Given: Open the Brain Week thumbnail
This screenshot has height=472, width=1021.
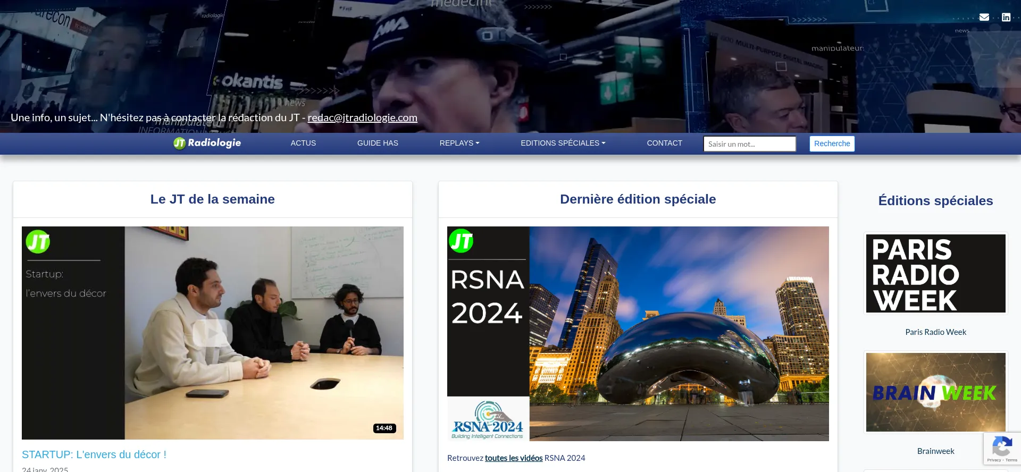Looking at the screenshot, I should point(935,392).
